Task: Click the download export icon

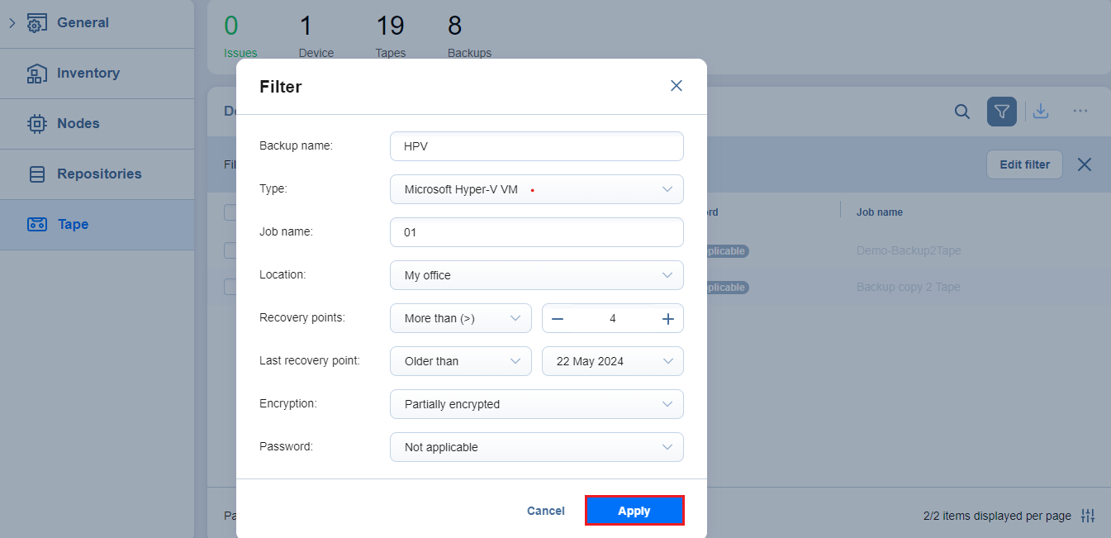Action: [x=1041, y=112]
